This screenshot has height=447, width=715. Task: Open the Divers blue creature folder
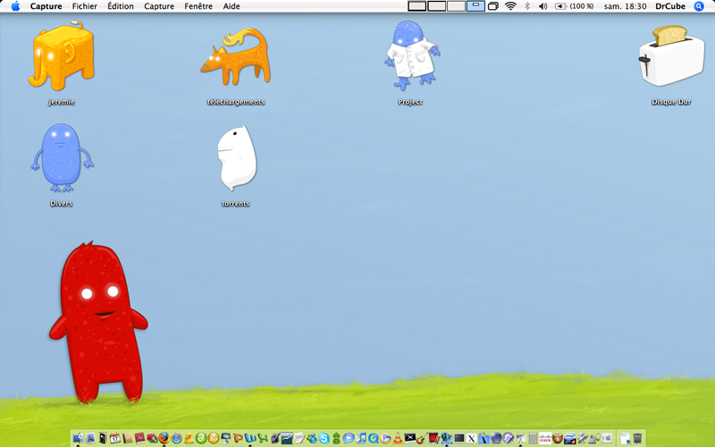point(62,158)
